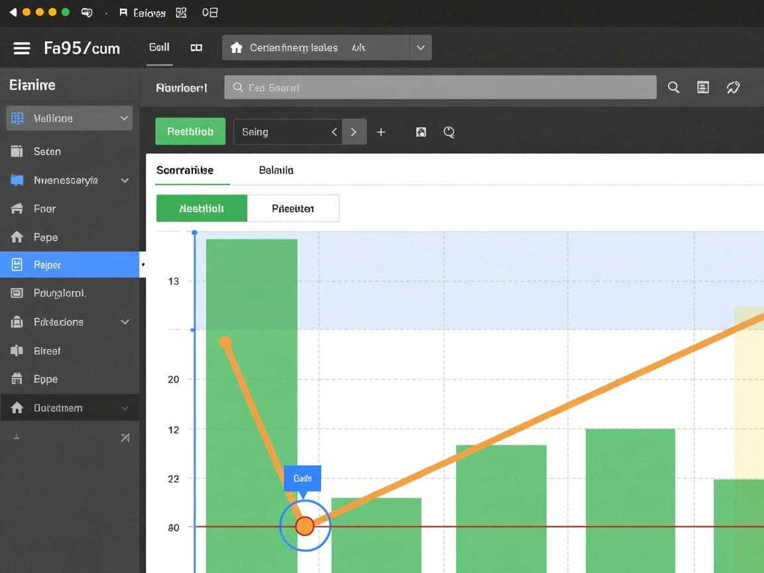Open the notes panel icon beside search
764x573 pixels.
pos(703,88)
